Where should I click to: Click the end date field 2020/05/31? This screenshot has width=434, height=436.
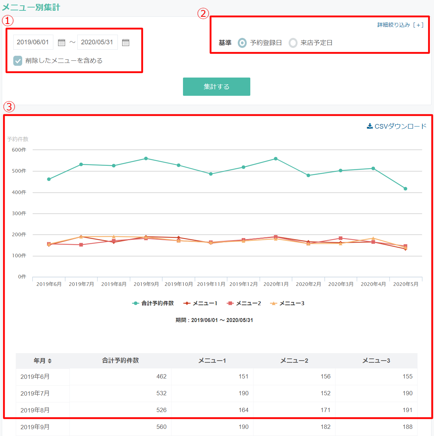coord(97,42)
